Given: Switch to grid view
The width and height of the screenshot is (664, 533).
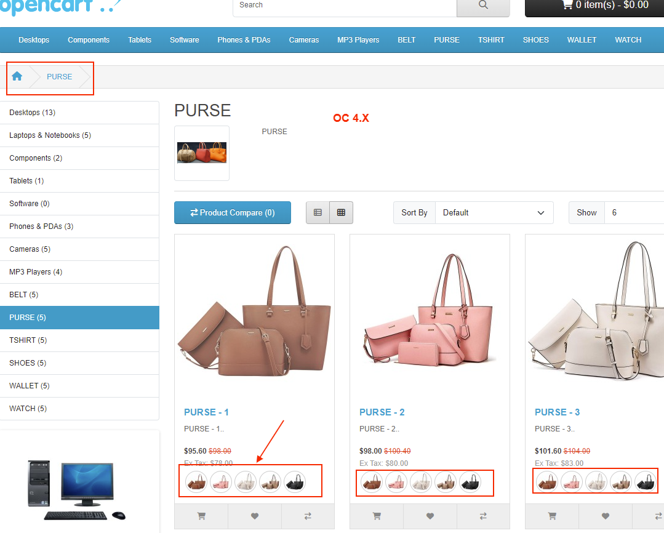Looking at the screenshot, I should (341, 212).
